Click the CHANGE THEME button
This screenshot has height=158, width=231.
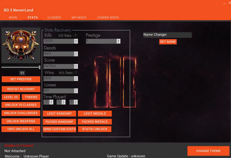click(x=208, y=151)
